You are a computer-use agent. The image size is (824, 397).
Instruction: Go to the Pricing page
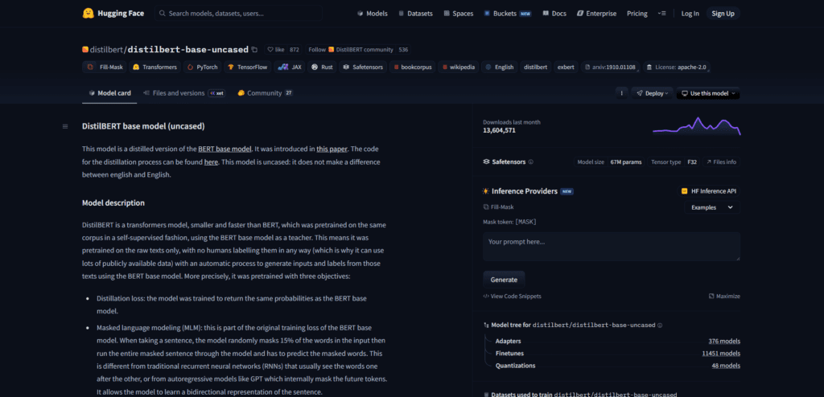(x=637, y=14)
